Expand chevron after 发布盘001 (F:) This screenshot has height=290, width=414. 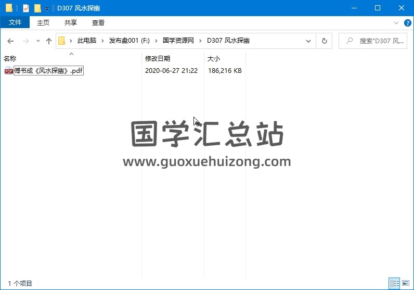(x=157, y=41)
